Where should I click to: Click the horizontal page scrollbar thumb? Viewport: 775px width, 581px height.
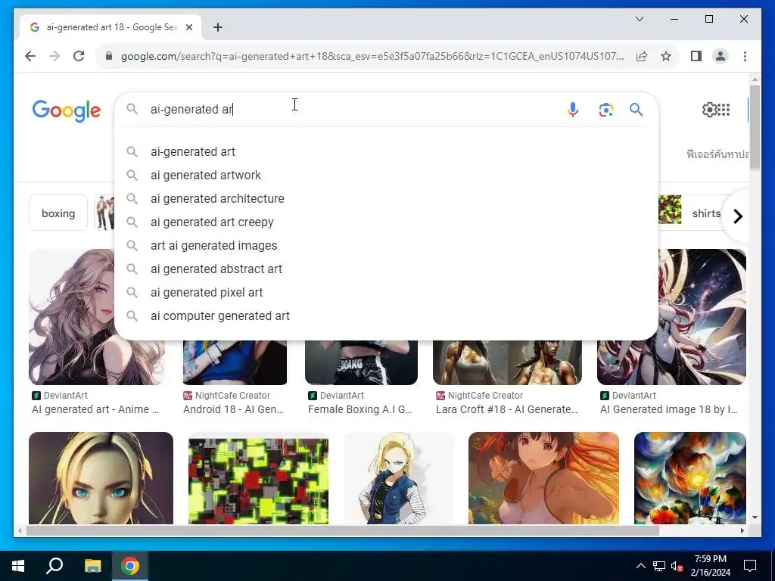(343, 530)
